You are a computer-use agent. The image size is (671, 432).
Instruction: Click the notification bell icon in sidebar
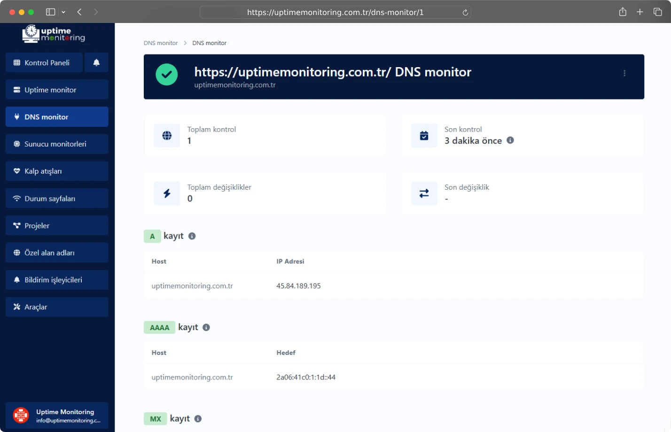tap(96, 62)
